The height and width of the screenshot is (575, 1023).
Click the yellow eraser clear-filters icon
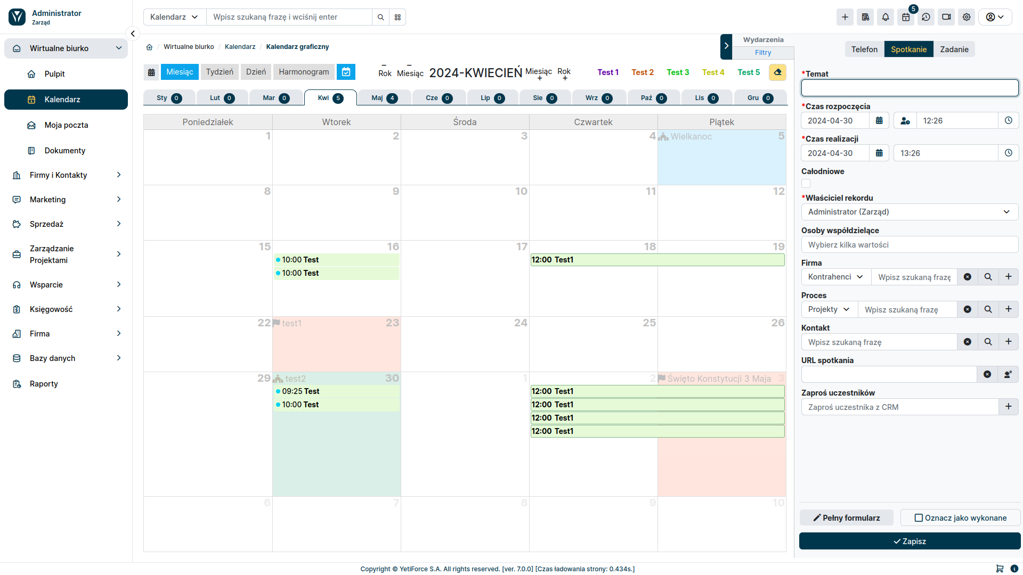pos(778,72)
